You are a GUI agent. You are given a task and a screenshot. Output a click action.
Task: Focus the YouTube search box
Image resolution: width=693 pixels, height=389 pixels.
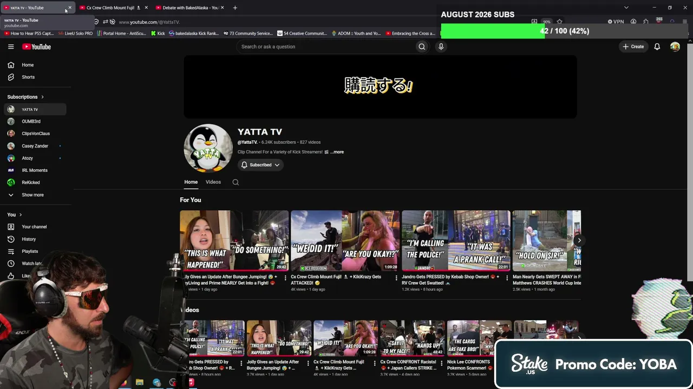(325, 46)
